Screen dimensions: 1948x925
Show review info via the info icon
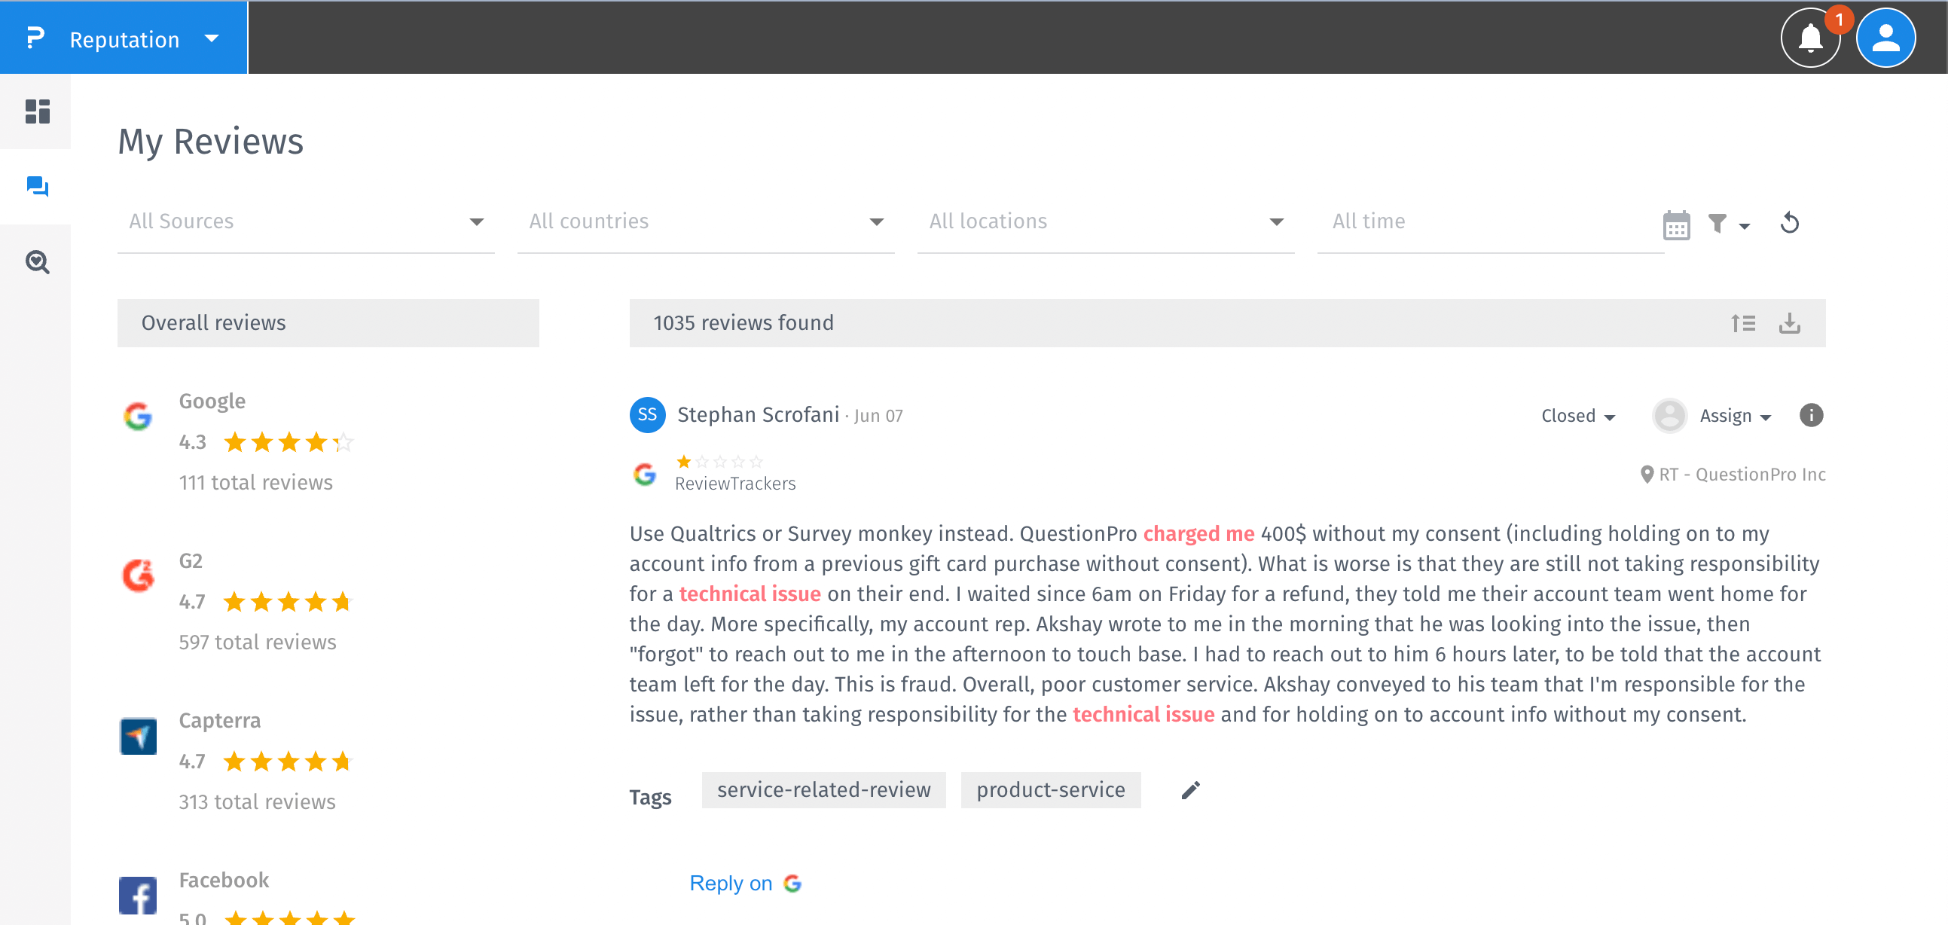click(x=1811, y=415)
